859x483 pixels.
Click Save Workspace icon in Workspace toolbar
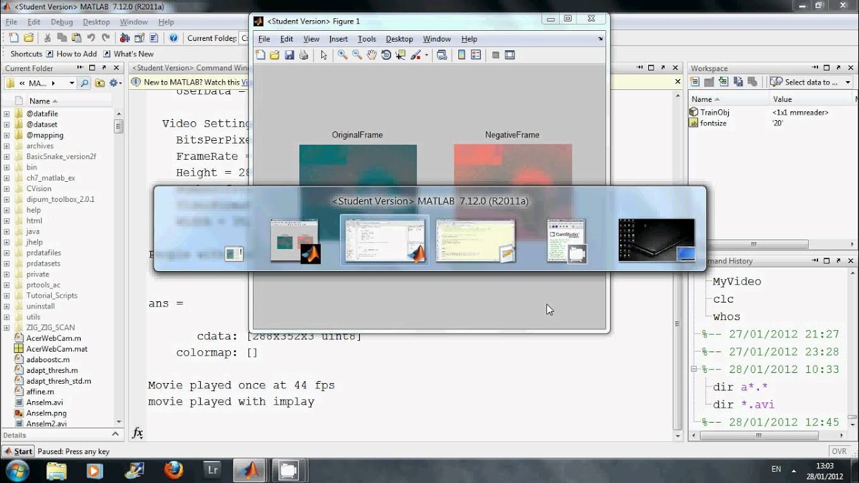[x=738, y=82]
